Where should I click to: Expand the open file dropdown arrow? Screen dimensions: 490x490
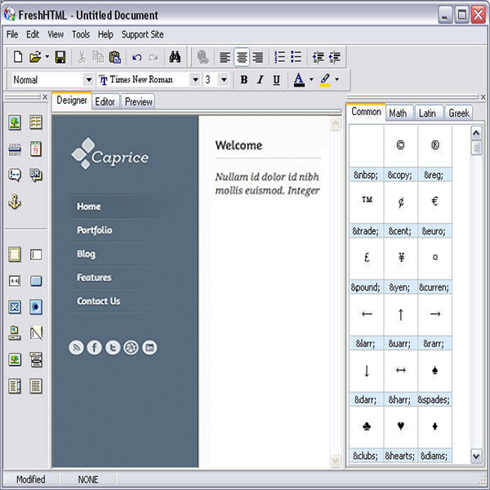47,57
